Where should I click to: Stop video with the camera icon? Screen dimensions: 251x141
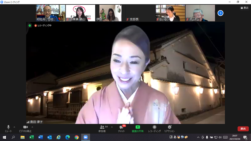tap(25, 128)
